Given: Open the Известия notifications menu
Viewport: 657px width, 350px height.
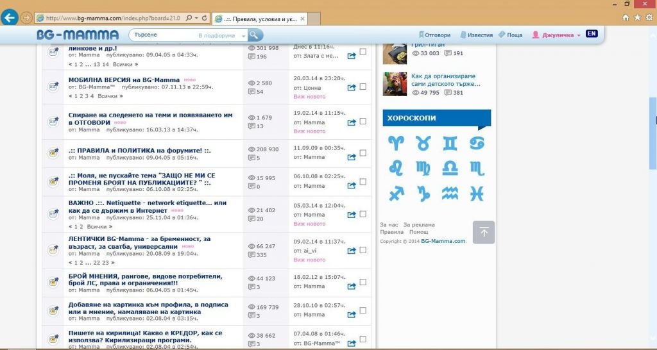Looking at the screenshot, I should (x=476, y=35).
